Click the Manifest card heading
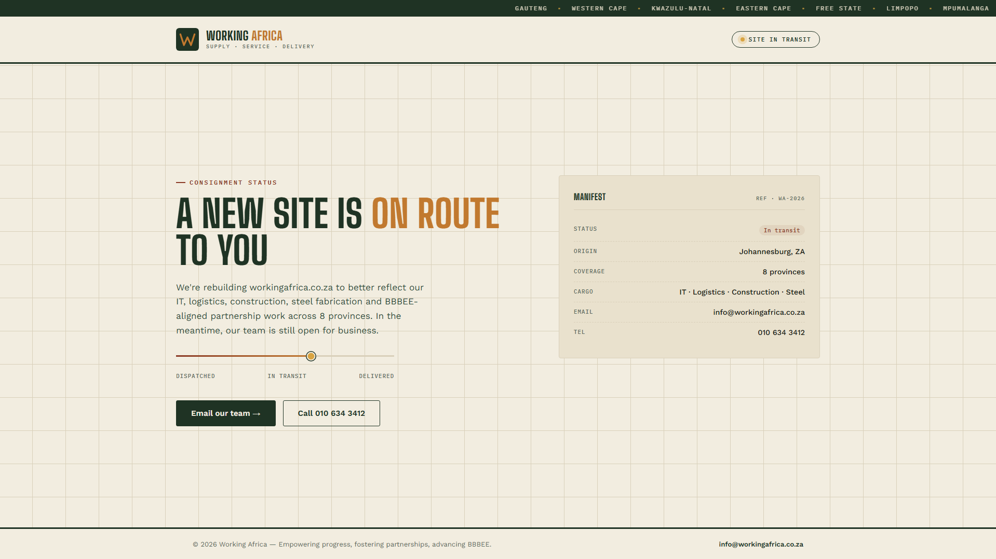This screenshot has width=996, height=559. click(x=589, y=197)
